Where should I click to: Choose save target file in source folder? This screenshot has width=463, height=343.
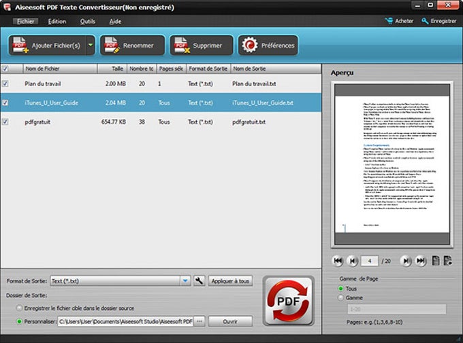[20, 308]
